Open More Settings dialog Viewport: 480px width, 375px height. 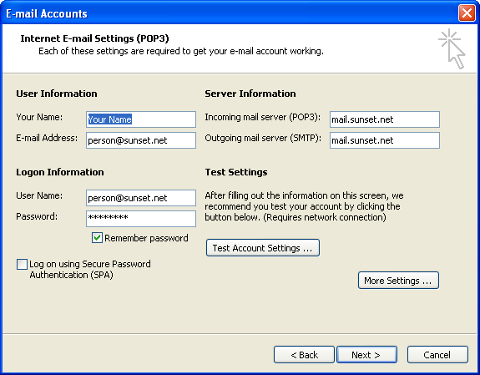398,281
